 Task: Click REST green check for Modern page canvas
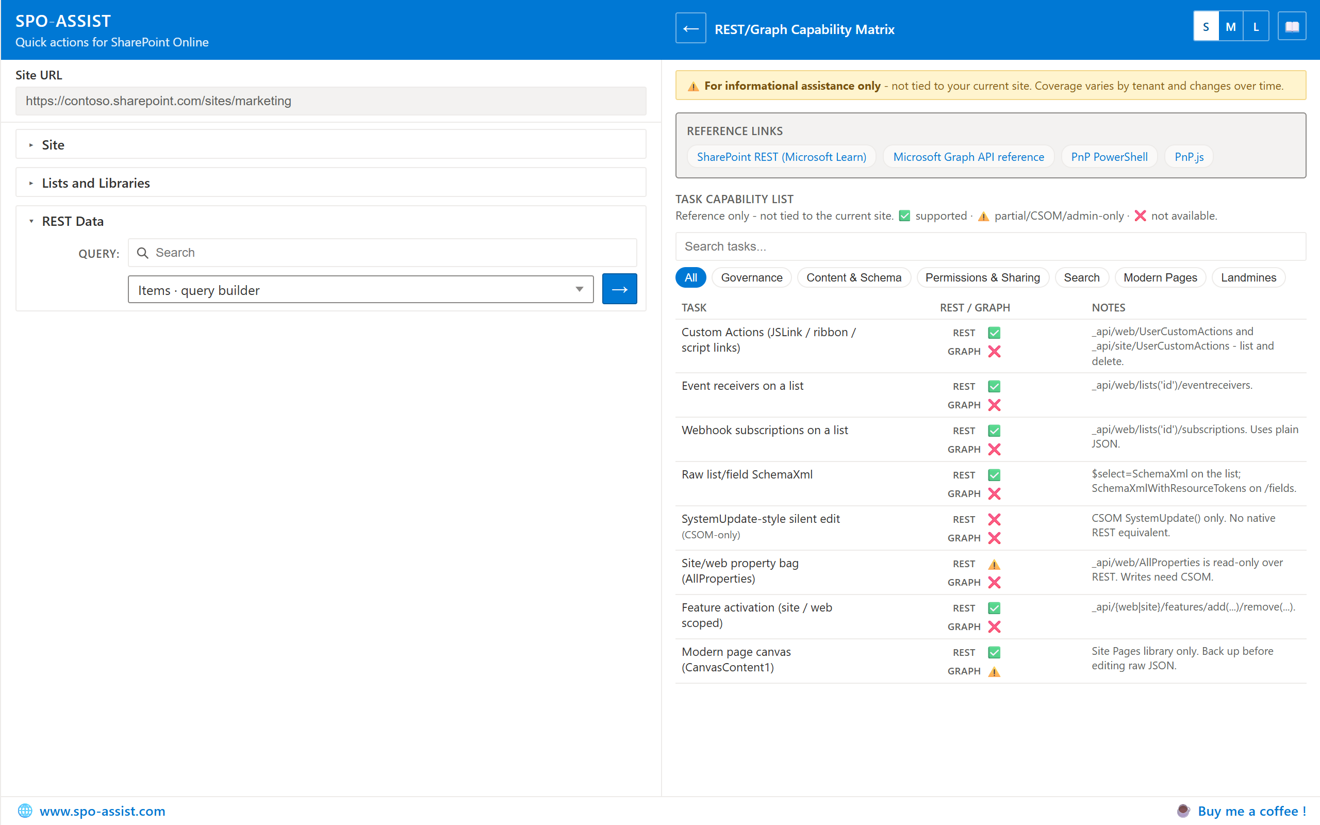[x=994, y=652]
